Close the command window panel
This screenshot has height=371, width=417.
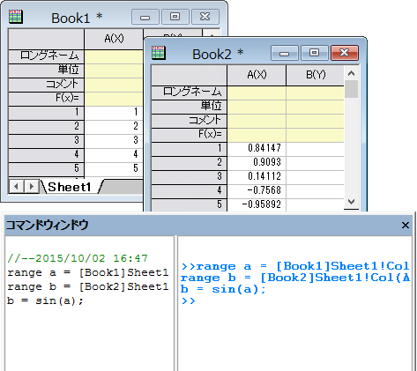[406, 226]
